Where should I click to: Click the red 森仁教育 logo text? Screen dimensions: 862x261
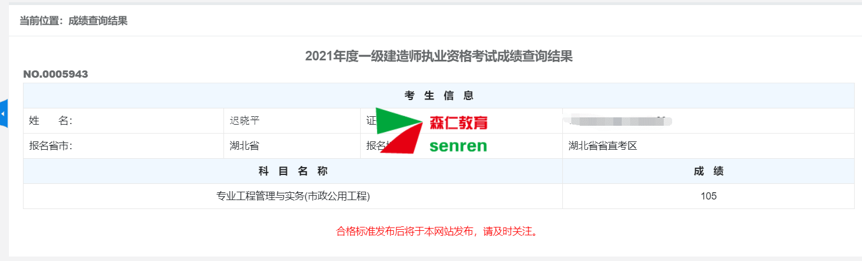459,123
